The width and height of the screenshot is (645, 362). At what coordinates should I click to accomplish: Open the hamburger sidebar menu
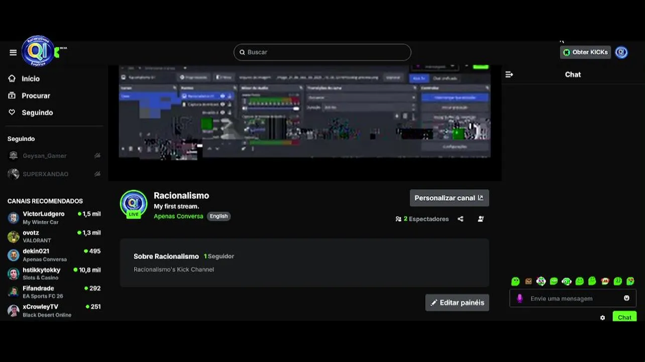point(13,52)
